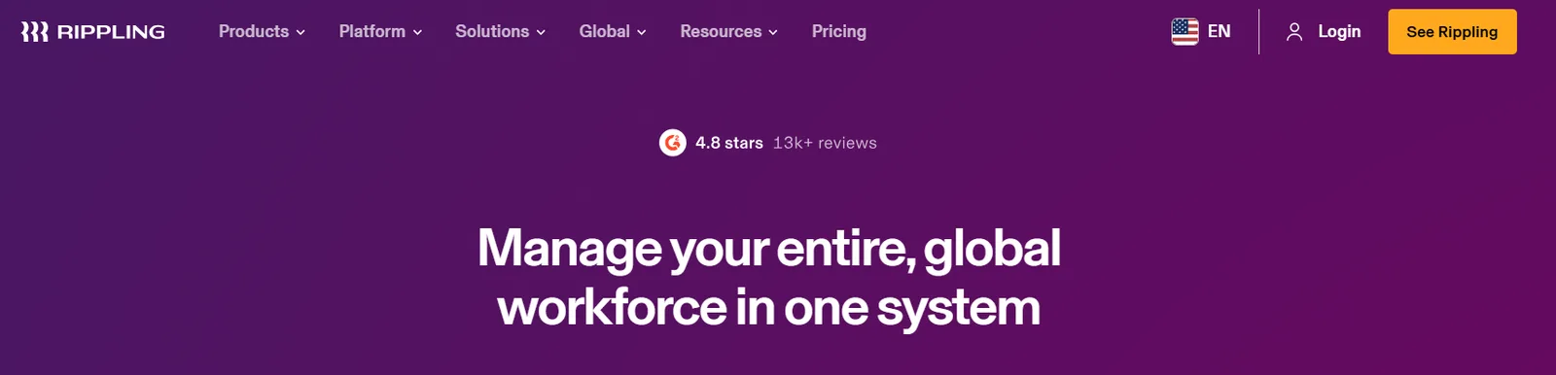
Task: Open the Solutions menu
Action: click(x=500, y=32)
